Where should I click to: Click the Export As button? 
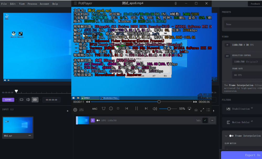[242, 155]
